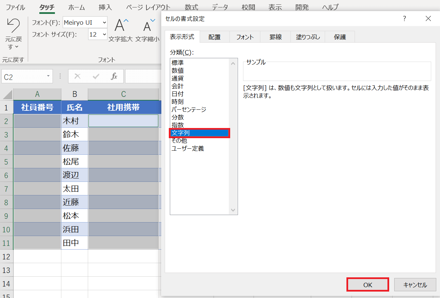Image resolution: width=440 pixels, height=298 pixels.
Task: Click the category list scrollbar down arrow
Action: 233,210
